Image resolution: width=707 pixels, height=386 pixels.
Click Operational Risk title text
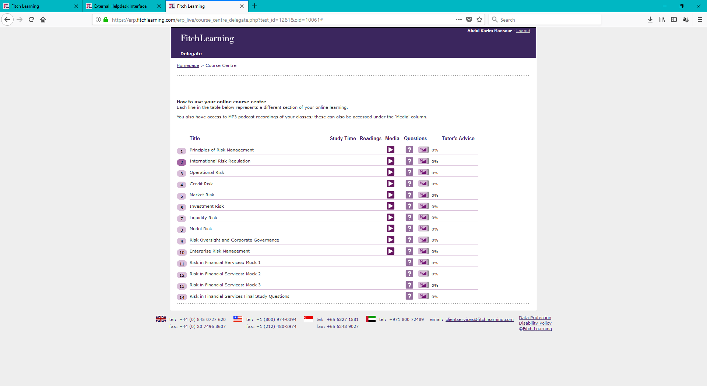tap(207, 172)
